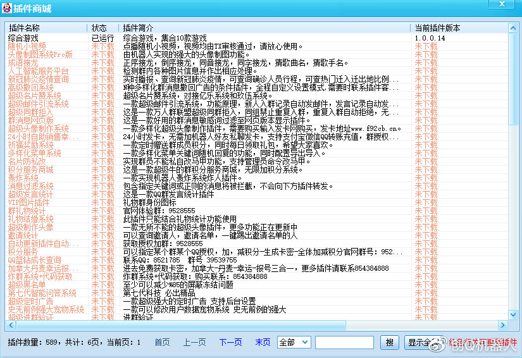Select the 消息过滤系统 plugin
This screenshot has height=358, width=522.
pos(30,187)
